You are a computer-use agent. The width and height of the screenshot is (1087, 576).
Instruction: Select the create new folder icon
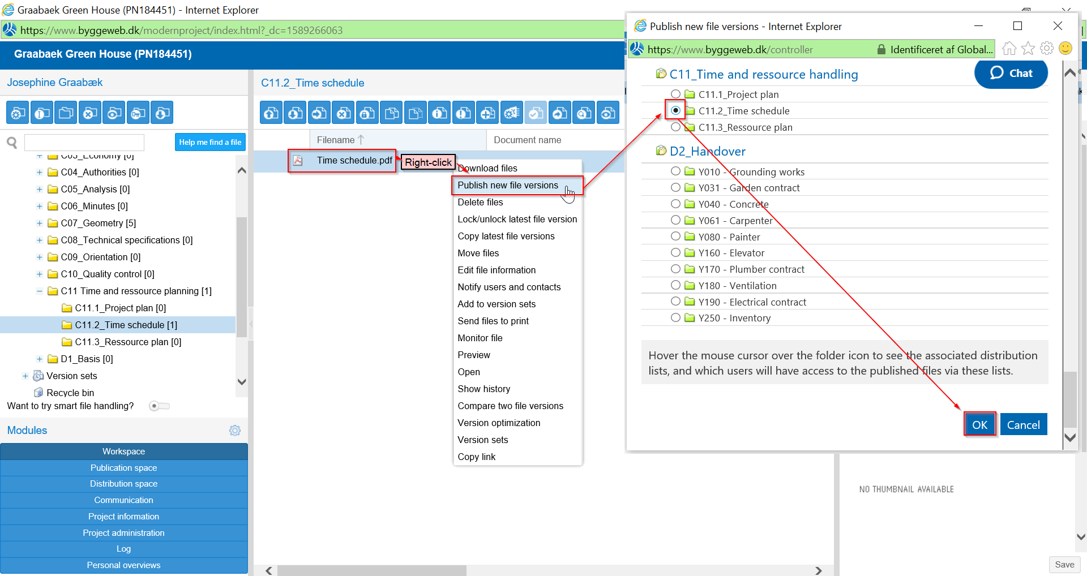click(66, 112)
